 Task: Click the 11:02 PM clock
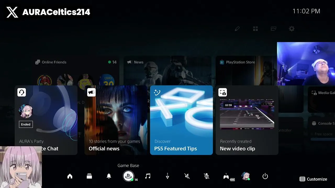pyautogui.click(x=306, y=11)
